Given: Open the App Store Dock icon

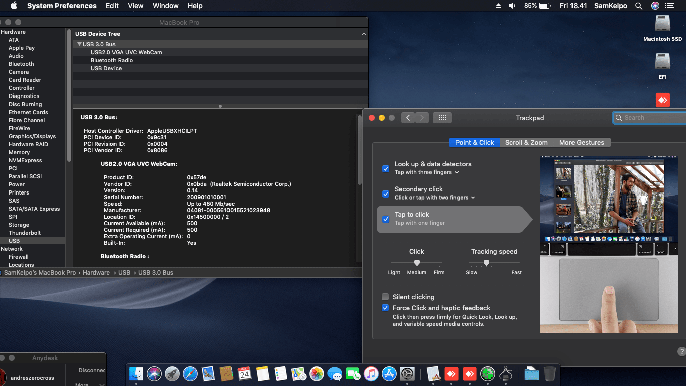Looking at the screenshot, I should (x=389, y=373).
